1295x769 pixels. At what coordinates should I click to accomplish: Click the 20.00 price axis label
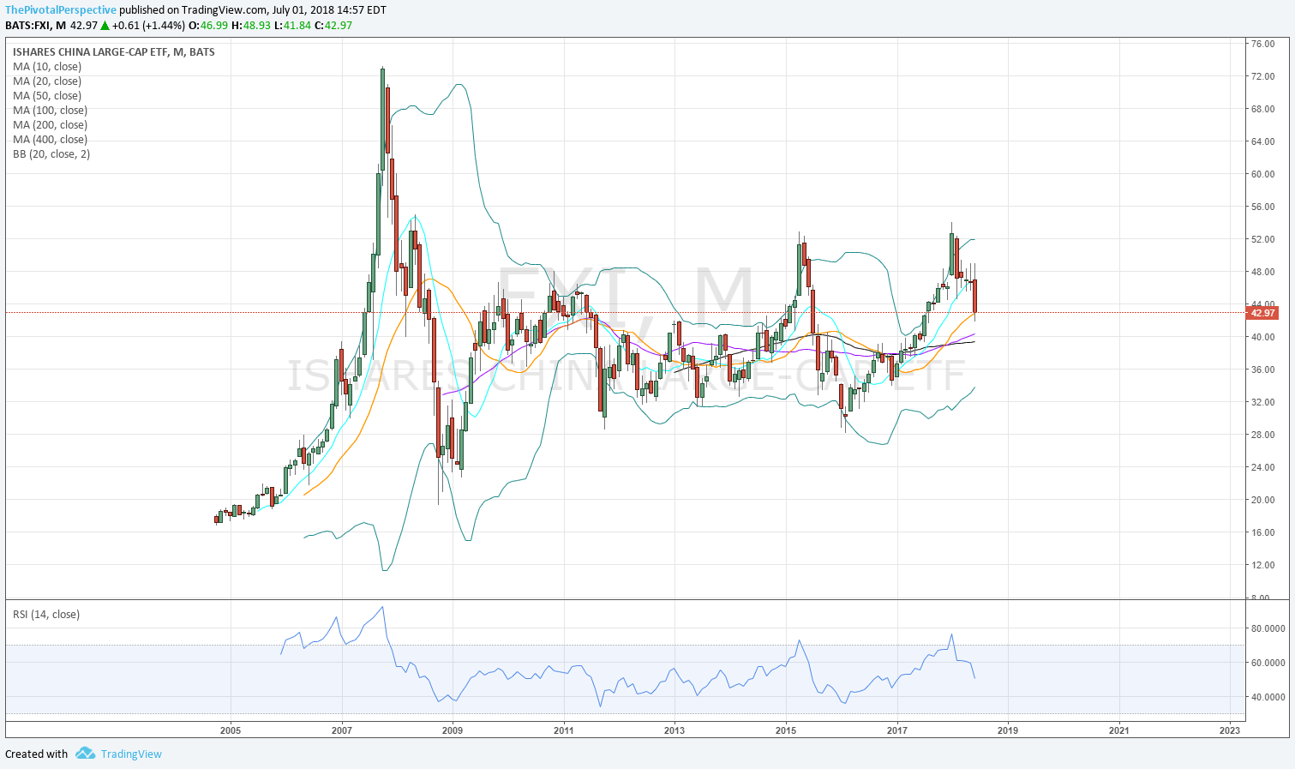click(x=1262, y=500)
